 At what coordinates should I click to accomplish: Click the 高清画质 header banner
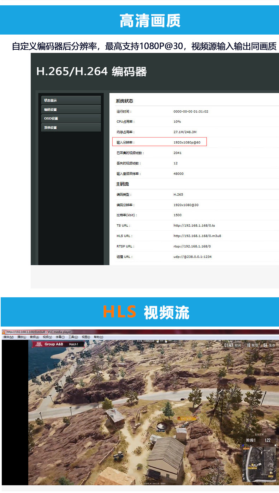139,20
